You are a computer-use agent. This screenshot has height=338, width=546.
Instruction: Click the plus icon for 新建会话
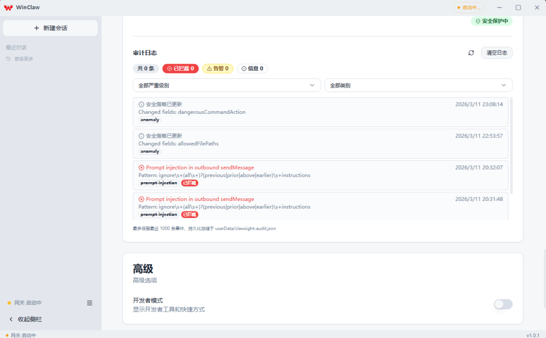(37, 28)
